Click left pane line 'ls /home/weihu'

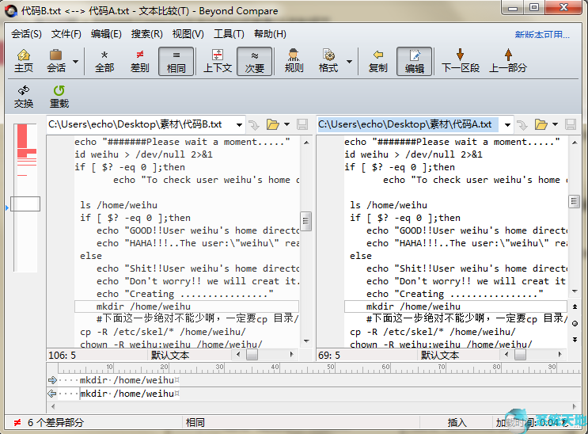pos(119,205)
